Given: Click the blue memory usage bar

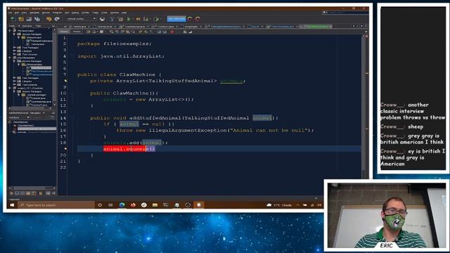Looking at the screenshot, I should 176,19.
